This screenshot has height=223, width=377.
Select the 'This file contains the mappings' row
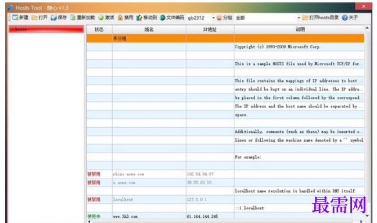[x=225, y=81]
